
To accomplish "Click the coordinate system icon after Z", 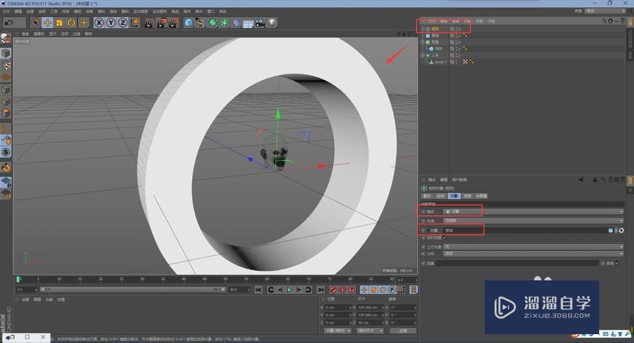I will [x=135, y=23].
